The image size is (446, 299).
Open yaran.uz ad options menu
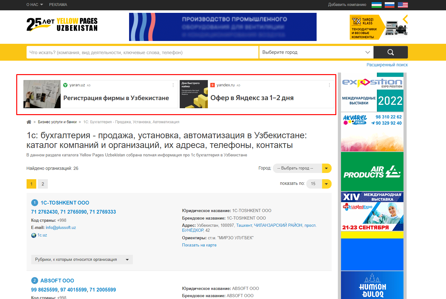coord(173,85)
